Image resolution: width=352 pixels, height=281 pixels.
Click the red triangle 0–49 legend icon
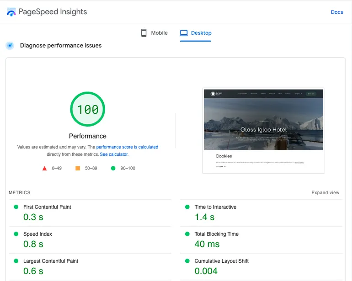point(44,168)
